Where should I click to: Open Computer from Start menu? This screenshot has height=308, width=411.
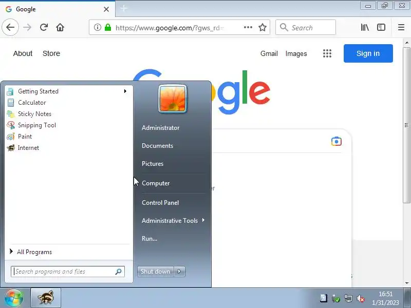[x=156, y=183]
